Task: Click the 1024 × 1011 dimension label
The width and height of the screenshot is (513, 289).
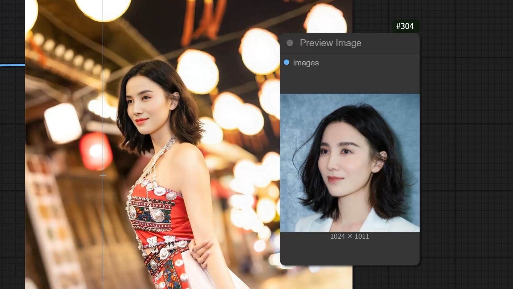Action: 350,236
